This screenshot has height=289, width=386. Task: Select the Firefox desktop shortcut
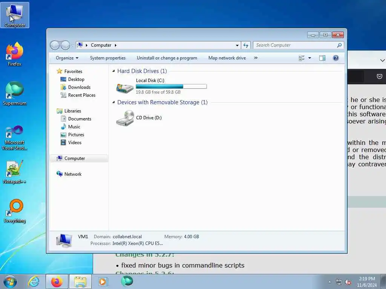pyautogui.click(x=15, y=54)
